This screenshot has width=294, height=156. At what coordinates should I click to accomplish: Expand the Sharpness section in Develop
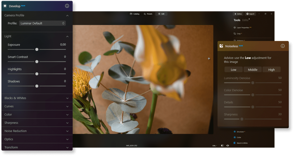pyautogui.click(x=37, y=123)
